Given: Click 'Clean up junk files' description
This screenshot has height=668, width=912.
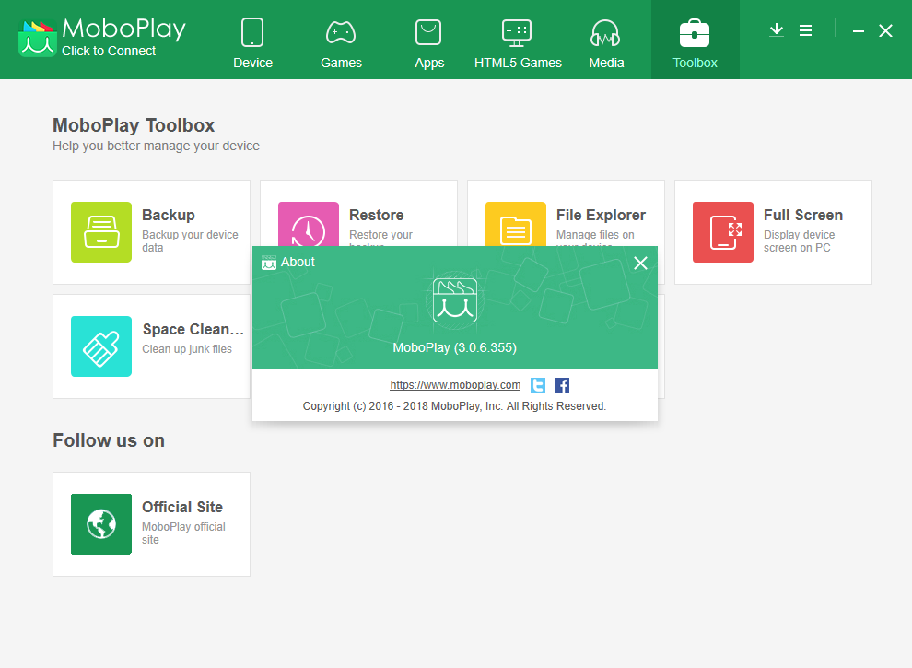Looking at the screenshot, I should coord(187,349).
